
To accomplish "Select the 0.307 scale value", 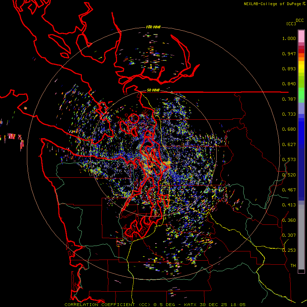I will click(289, 235).
